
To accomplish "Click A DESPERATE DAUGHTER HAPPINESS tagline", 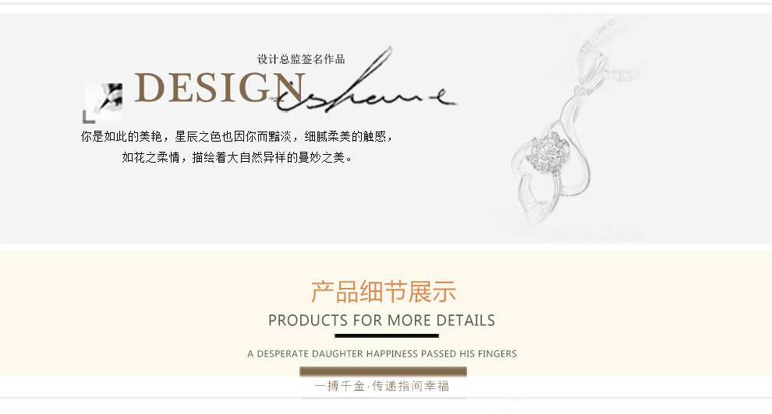I will [x=382, y=353].
